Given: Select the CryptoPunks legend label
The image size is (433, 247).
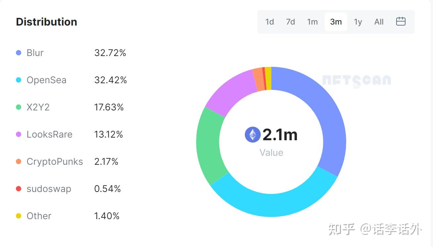Looking at the screenshot, I should [x=55, y=162].
